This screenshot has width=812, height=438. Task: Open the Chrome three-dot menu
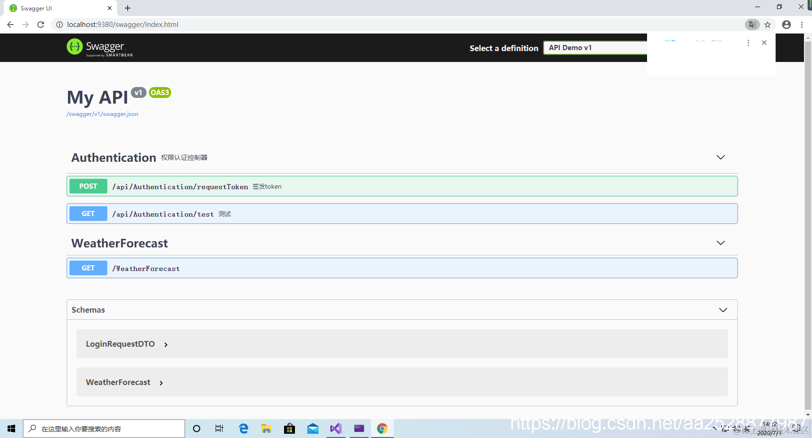(802, 25)
